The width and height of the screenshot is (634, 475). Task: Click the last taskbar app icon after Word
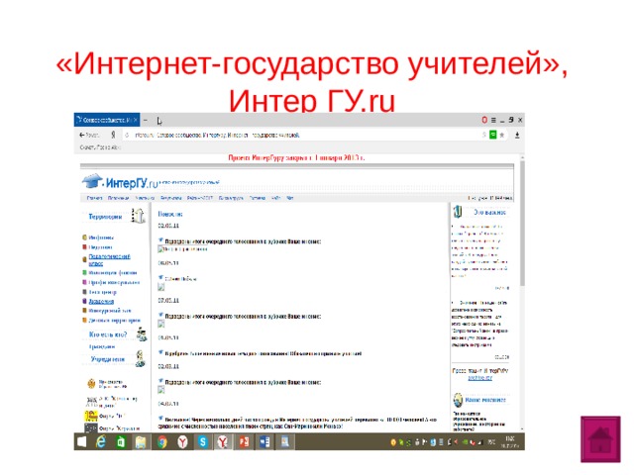click(284, 442)
